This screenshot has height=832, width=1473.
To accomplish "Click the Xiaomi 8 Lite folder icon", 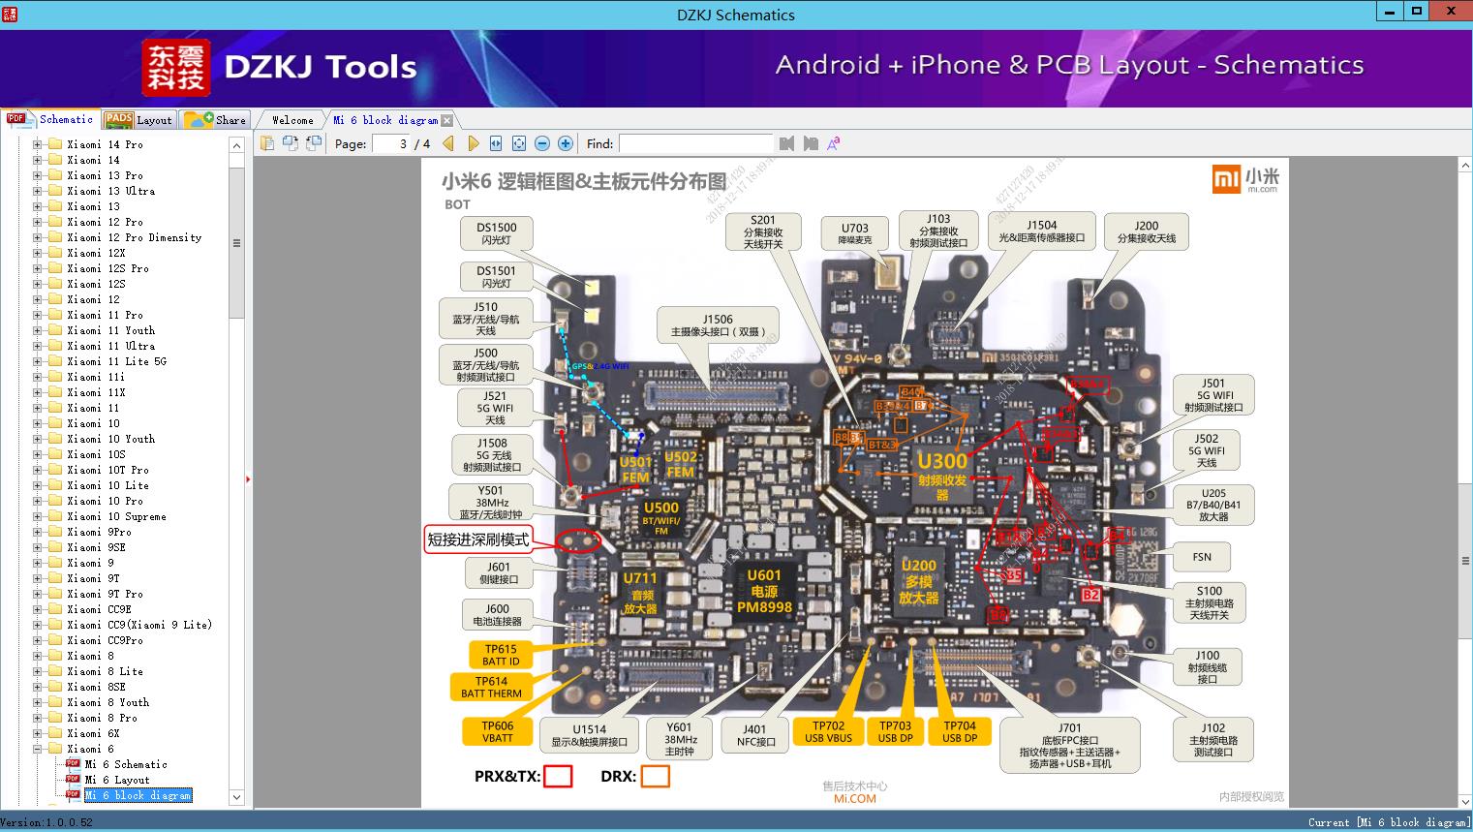I will [x=55, y=671].
